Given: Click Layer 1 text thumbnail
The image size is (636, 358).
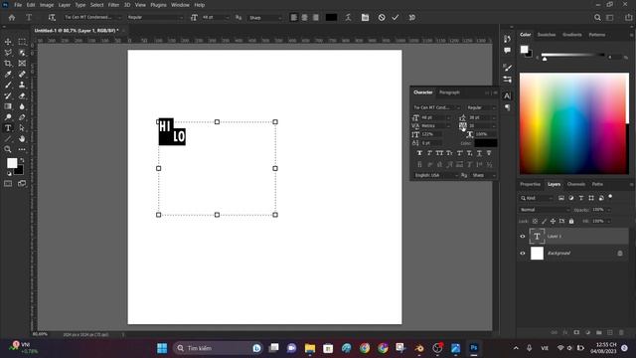Looking at the screenshot, I should (x=537, y=236).
